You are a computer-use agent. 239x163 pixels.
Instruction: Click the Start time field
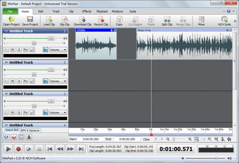pos(91,139)
